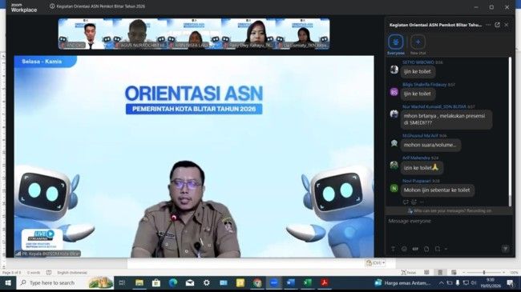The width and height of the screenshot is (521, 292).
Task: Switch Word to Read Mode view
Action: [x=426, y=273]
